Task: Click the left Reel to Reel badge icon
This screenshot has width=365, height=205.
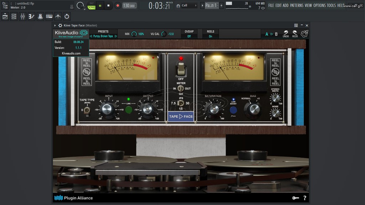Action: coord(87,72)
